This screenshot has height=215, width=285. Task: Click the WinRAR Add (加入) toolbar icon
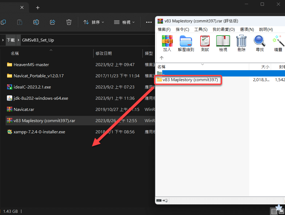167,41
